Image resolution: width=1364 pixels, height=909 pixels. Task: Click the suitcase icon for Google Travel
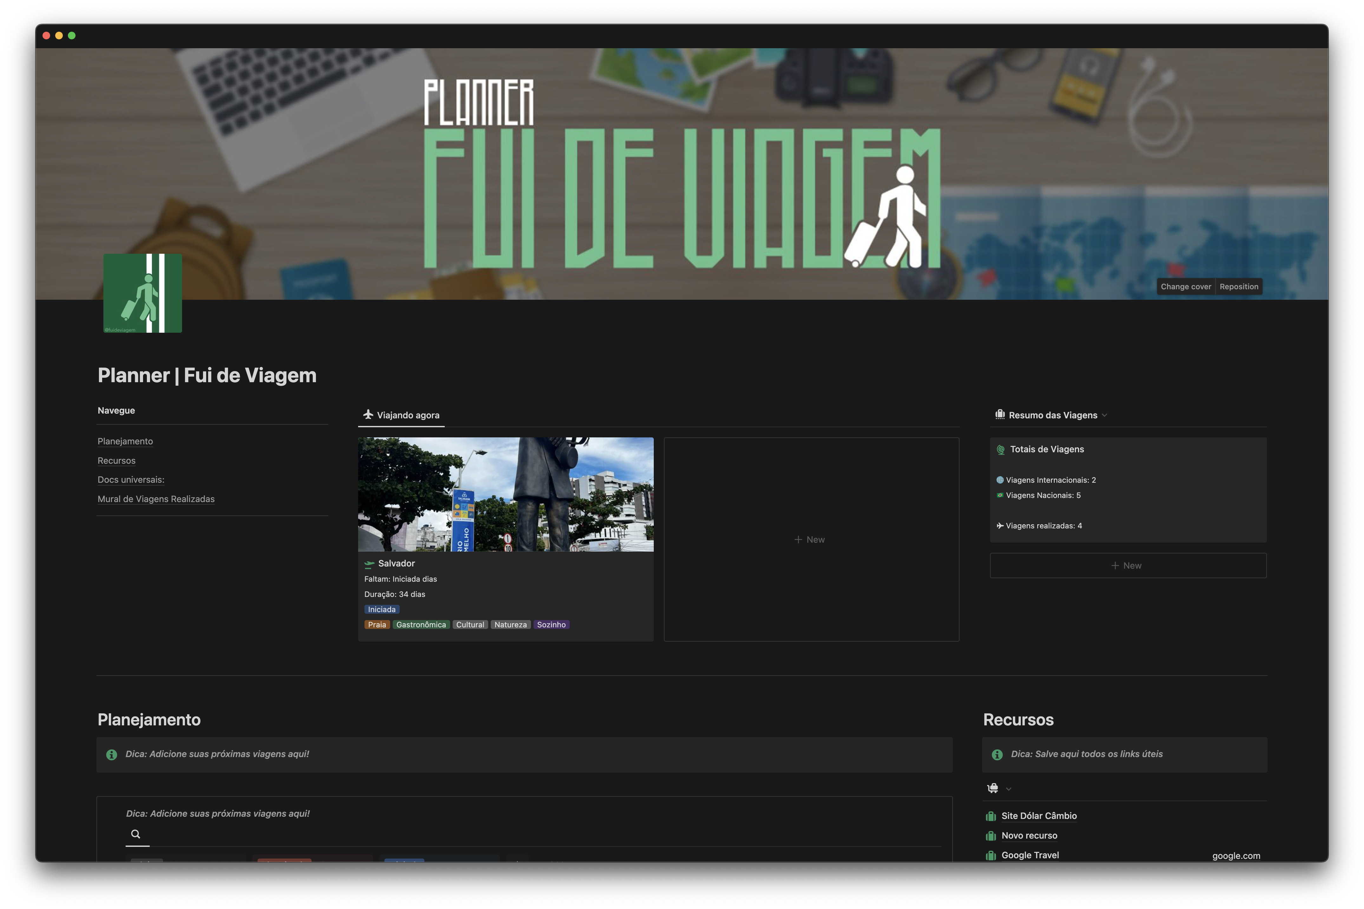tap(991, 856)
